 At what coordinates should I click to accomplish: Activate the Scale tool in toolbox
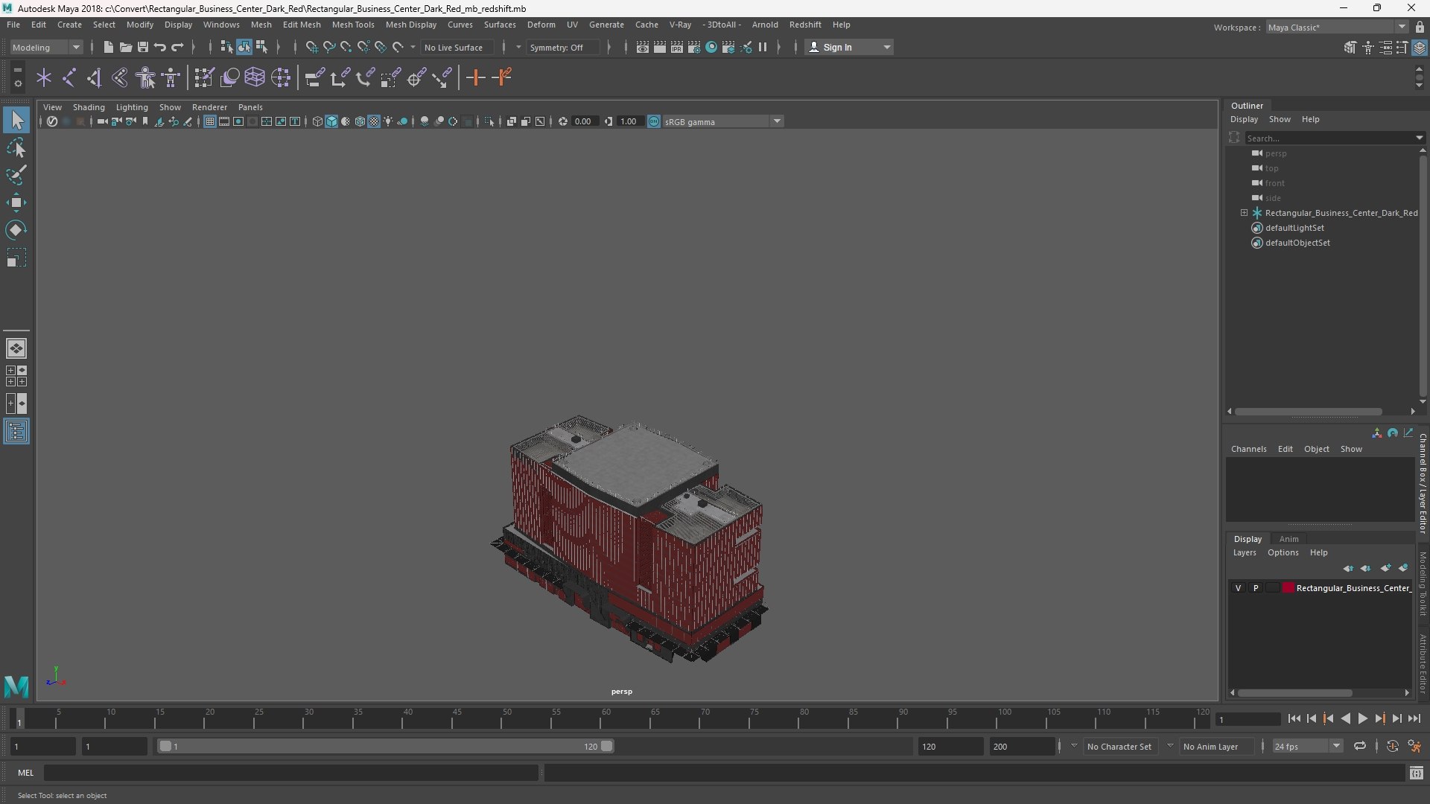coord(16,258)
